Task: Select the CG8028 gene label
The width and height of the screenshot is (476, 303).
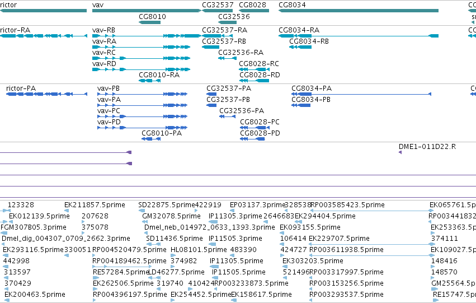Action: [x=252, y=5]
